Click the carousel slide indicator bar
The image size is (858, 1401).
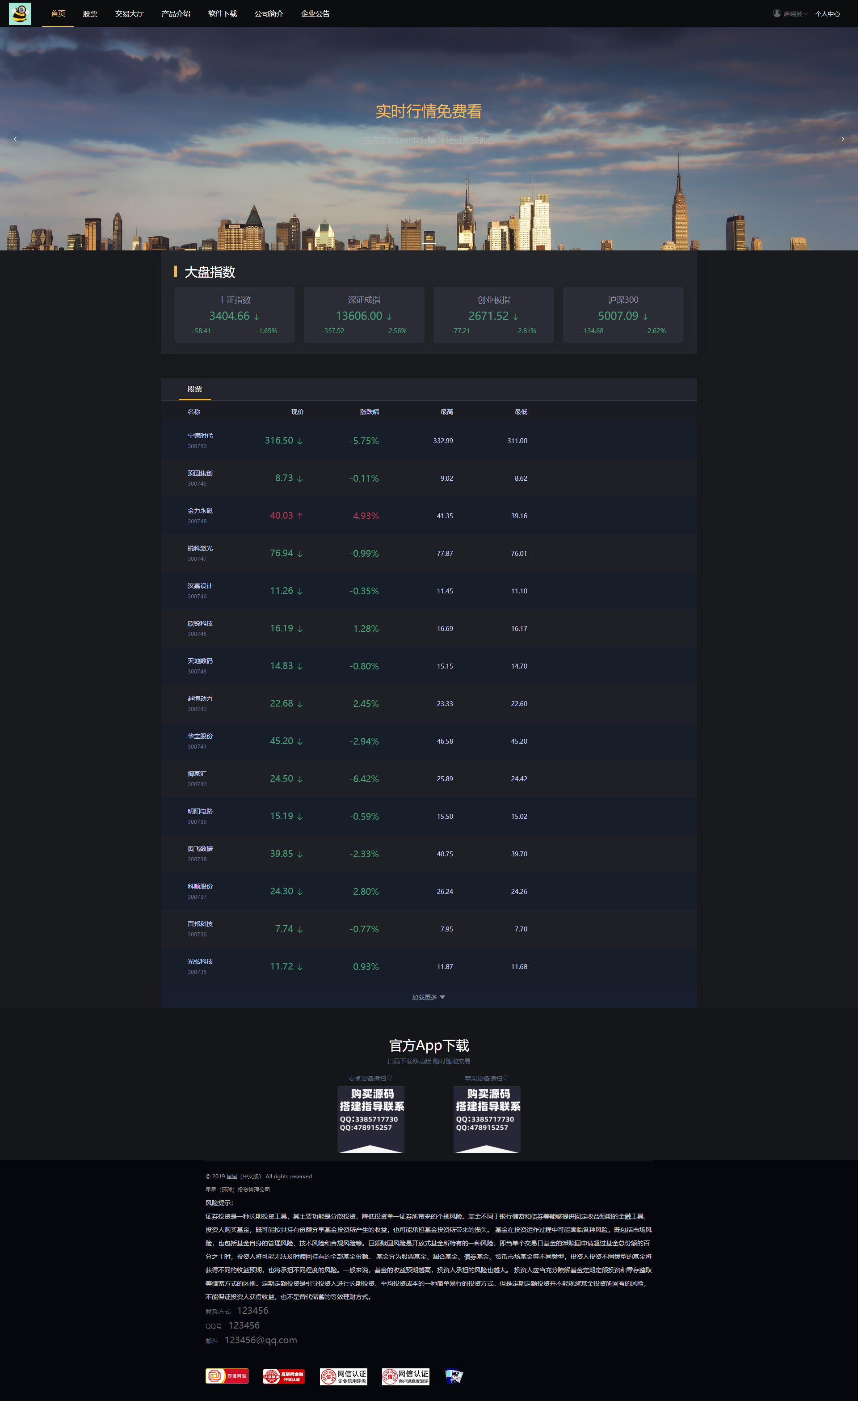(x=429, y=243)
